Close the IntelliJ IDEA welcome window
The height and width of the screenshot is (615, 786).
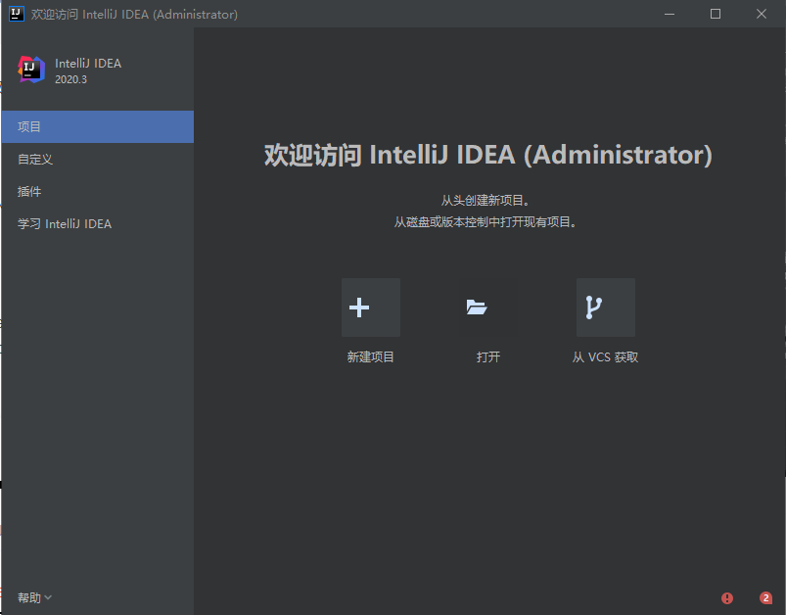(x=762, y=14)
